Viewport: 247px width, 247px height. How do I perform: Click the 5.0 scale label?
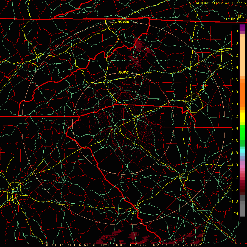tap(235, 104)
